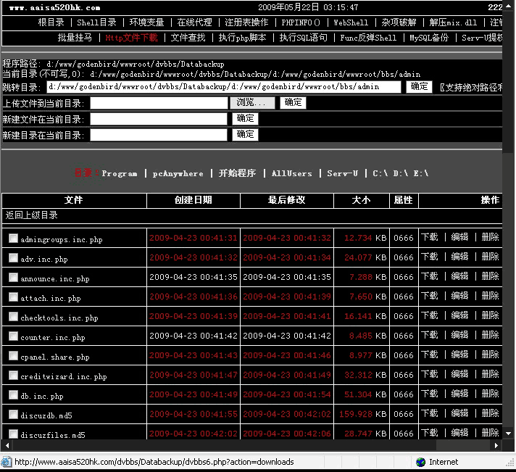Select the discuzdb.md5 checkbox
This screenshot has height=472, width=516.
pos(13,415)
